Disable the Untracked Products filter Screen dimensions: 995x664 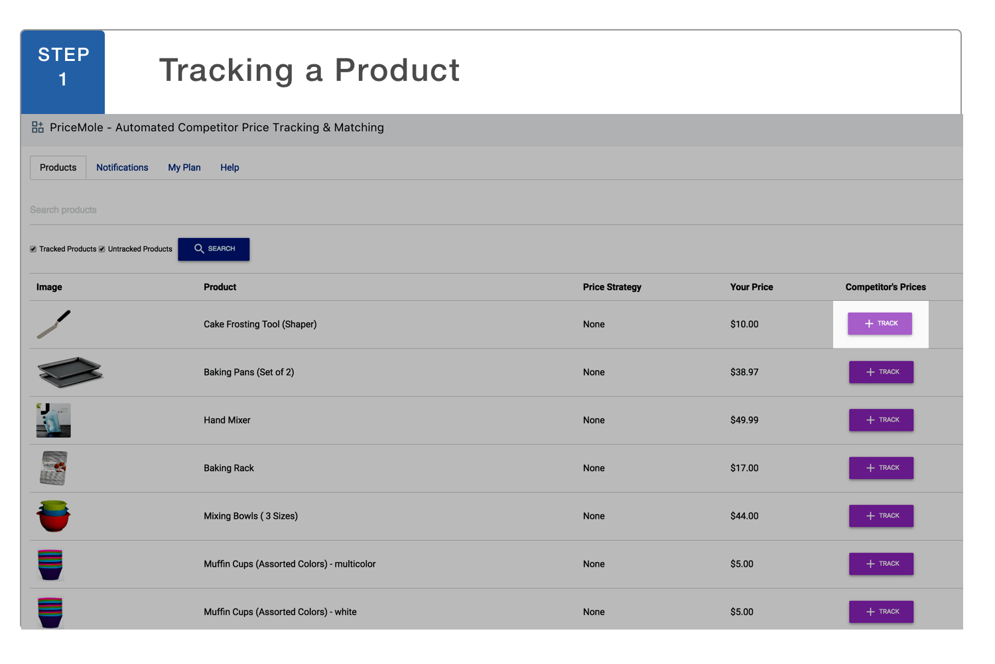point(102,249)
